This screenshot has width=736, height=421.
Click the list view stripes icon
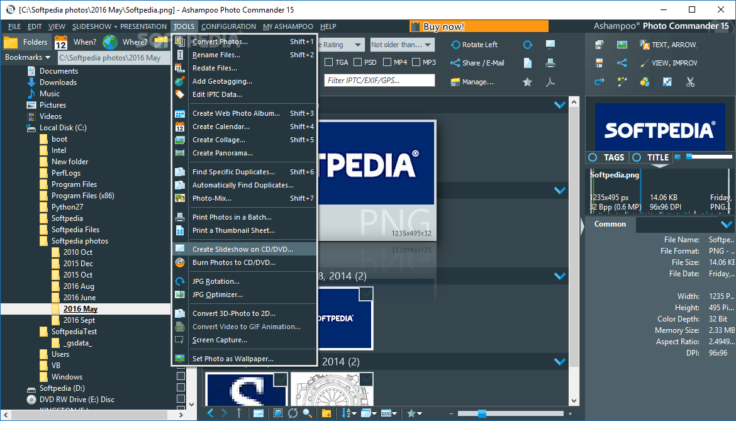pyautogui.click(x=258, y=413)
